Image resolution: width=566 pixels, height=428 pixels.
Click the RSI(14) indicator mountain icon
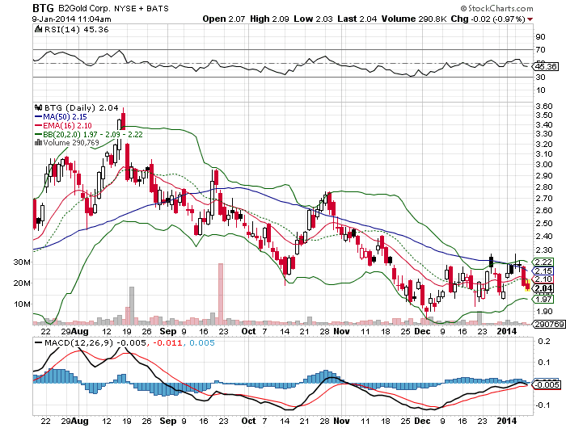pos(38,29)
